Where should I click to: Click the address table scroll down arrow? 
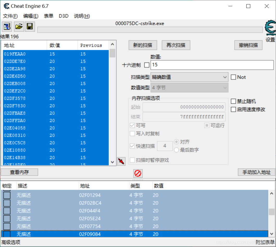(x=272, y=234)
